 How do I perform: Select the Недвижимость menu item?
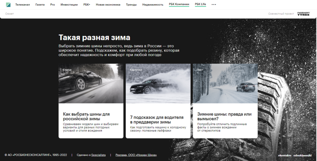[153, 5]
